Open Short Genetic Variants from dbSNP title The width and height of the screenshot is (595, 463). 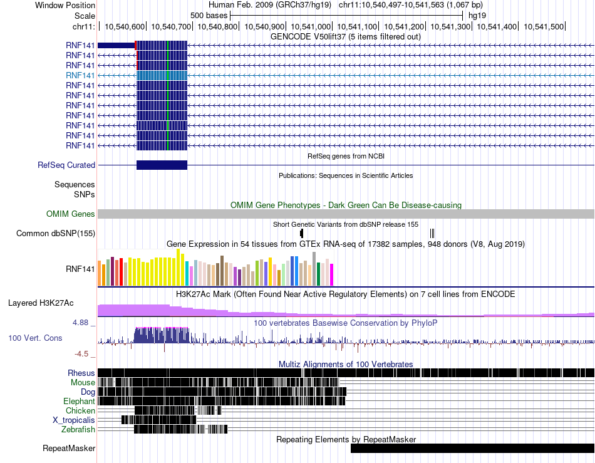346,225
